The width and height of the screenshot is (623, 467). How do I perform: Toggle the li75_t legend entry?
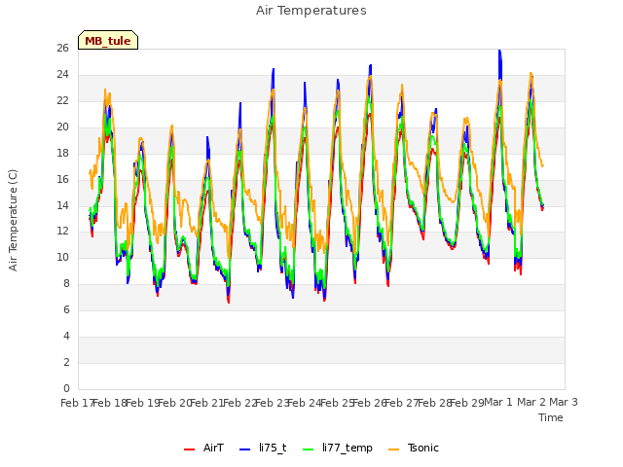pos(263,448)
